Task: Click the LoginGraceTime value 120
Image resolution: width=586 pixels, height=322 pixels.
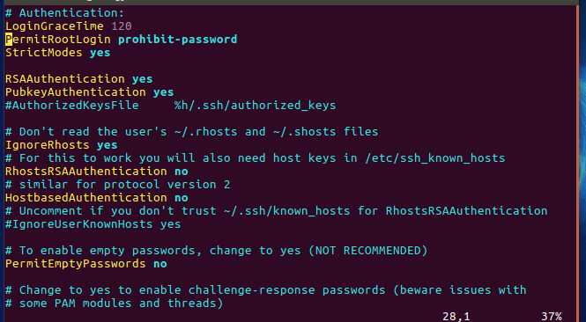Action: pyautogui.click(x=122, y=26)
